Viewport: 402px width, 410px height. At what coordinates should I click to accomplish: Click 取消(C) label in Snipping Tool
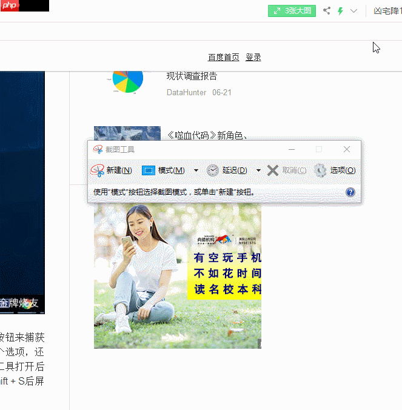point(294,170)
